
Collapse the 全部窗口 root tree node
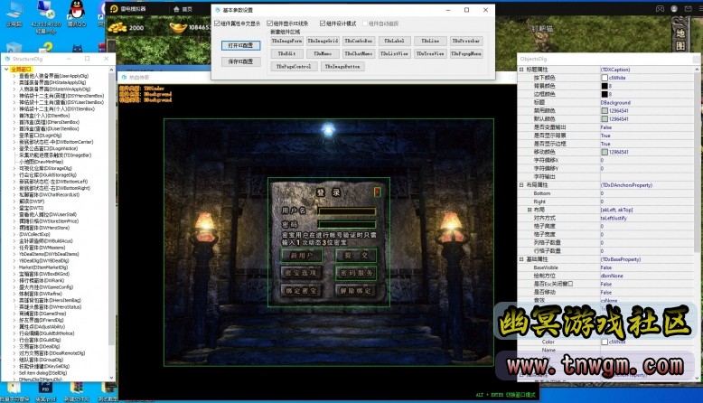click(x=6, y=70)
